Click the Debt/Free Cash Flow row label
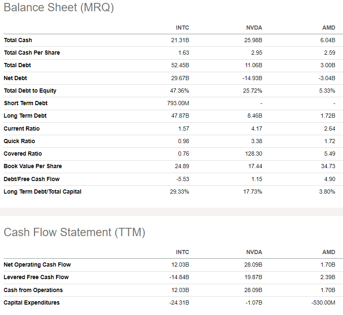The image size is (343, 315). tap(32, 179)
